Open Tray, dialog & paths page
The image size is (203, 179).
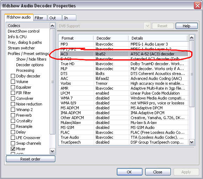tap(25, 42)
